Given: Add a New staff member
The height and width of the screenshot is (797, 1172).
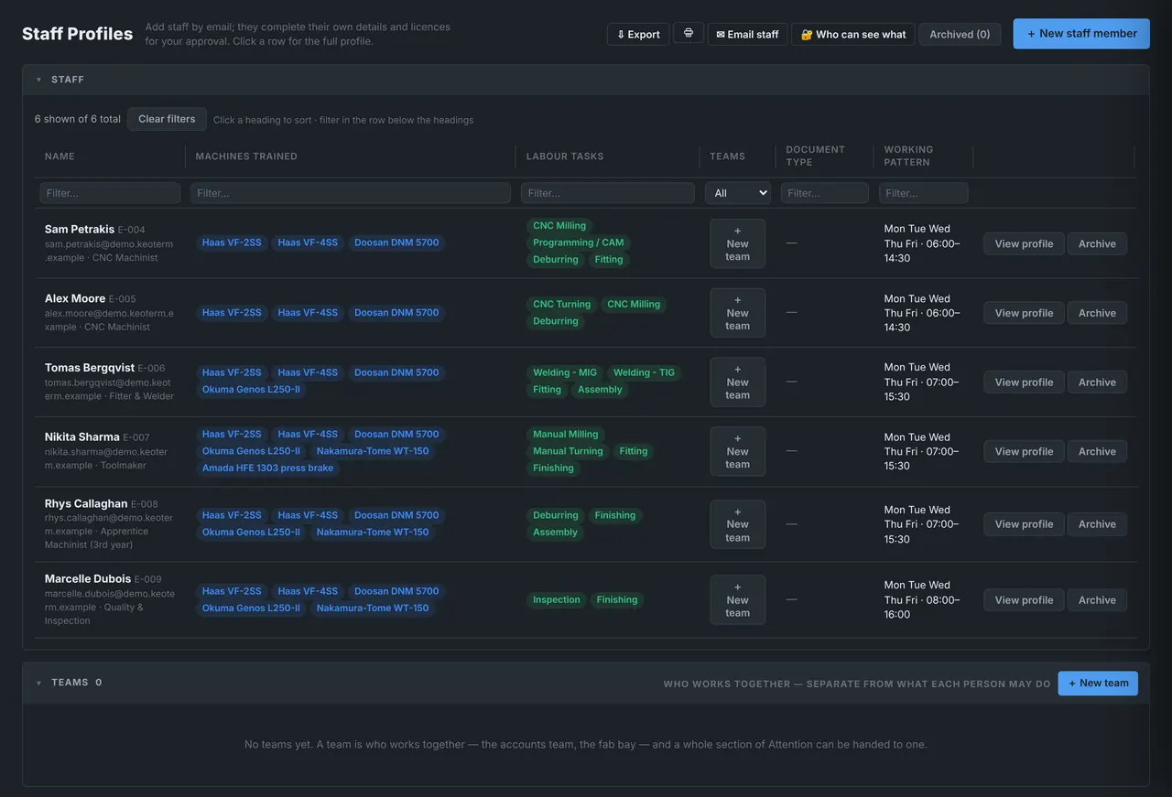Looking at the screenshot, I should [x=1081, y=33].
